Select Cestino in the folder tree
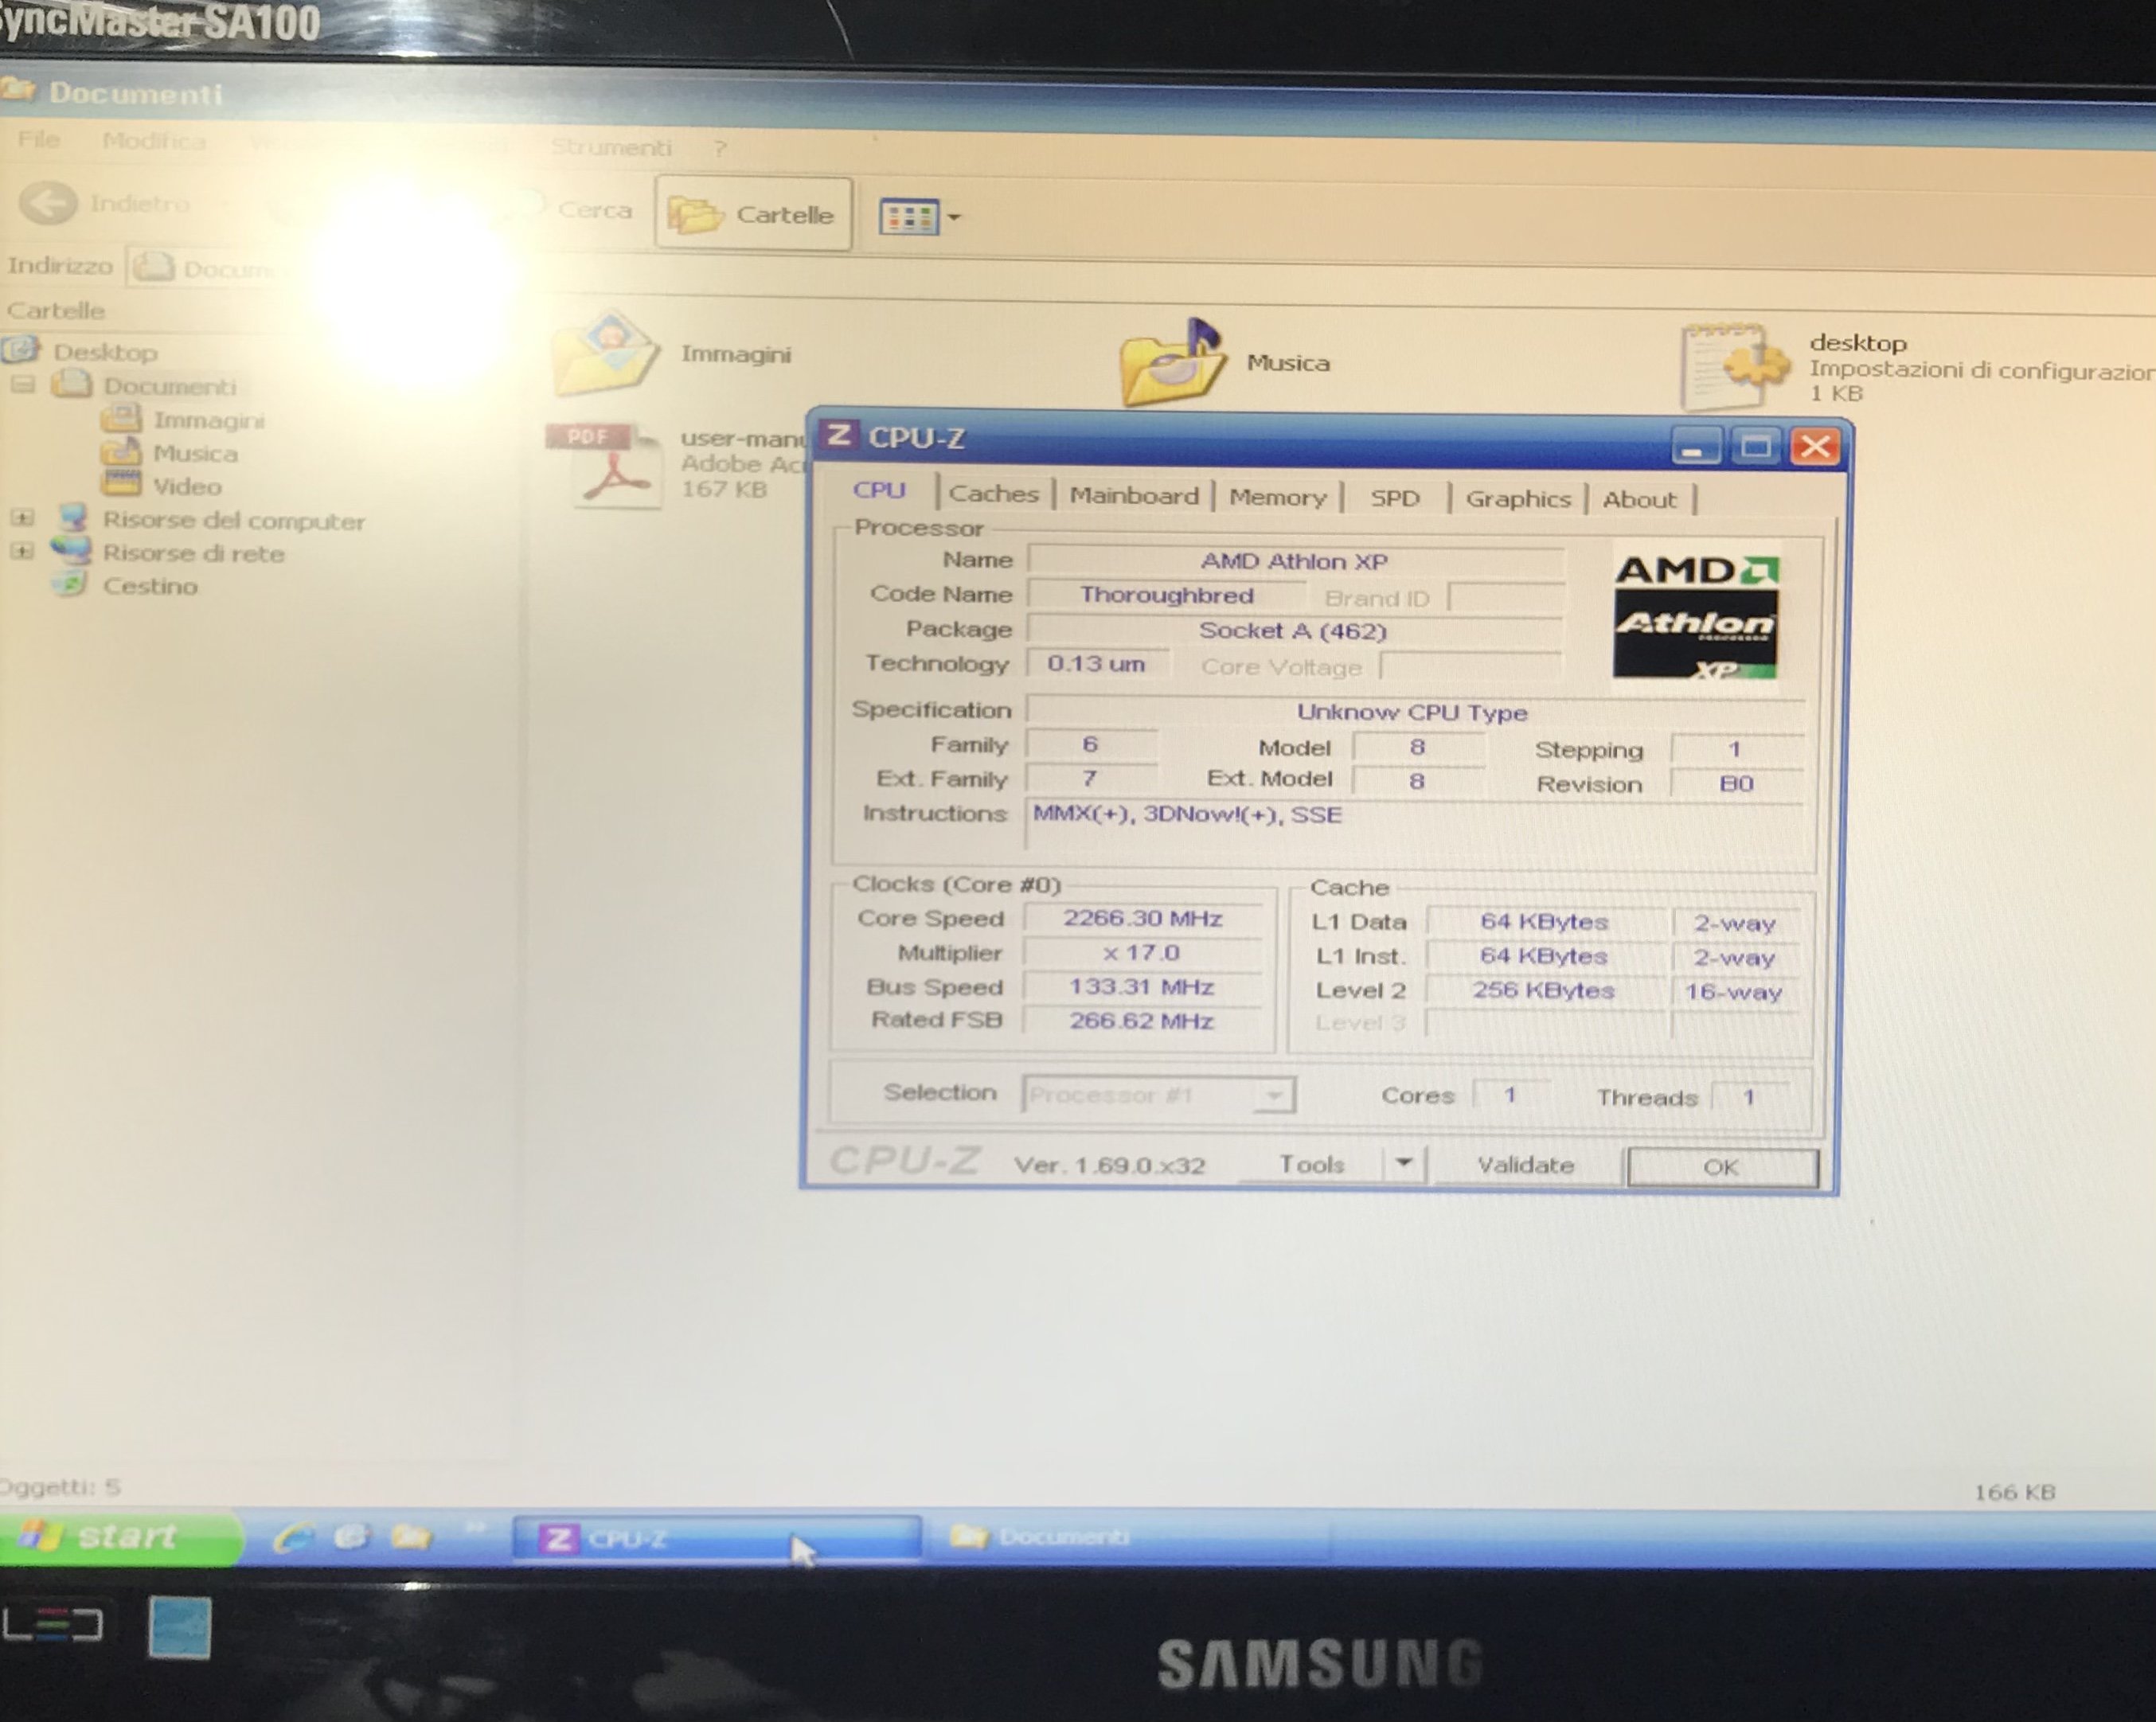Viewport: 2156px width, 1722px height. pyautogui.click(x=150, y=586)
